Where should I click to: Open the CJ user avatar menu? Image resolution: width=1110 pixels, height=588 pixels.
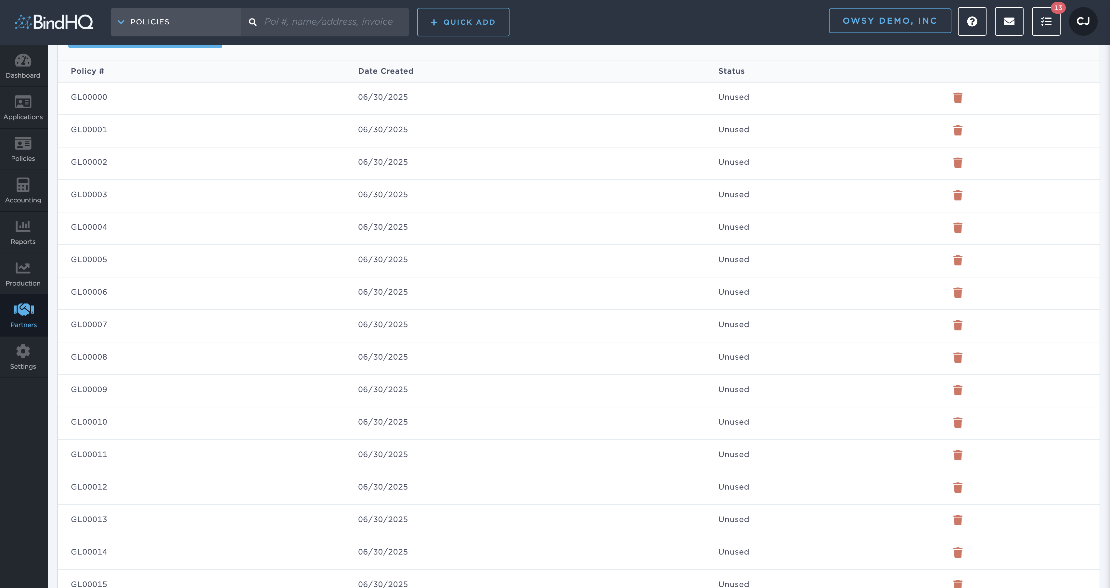[x=1083, y=21]
